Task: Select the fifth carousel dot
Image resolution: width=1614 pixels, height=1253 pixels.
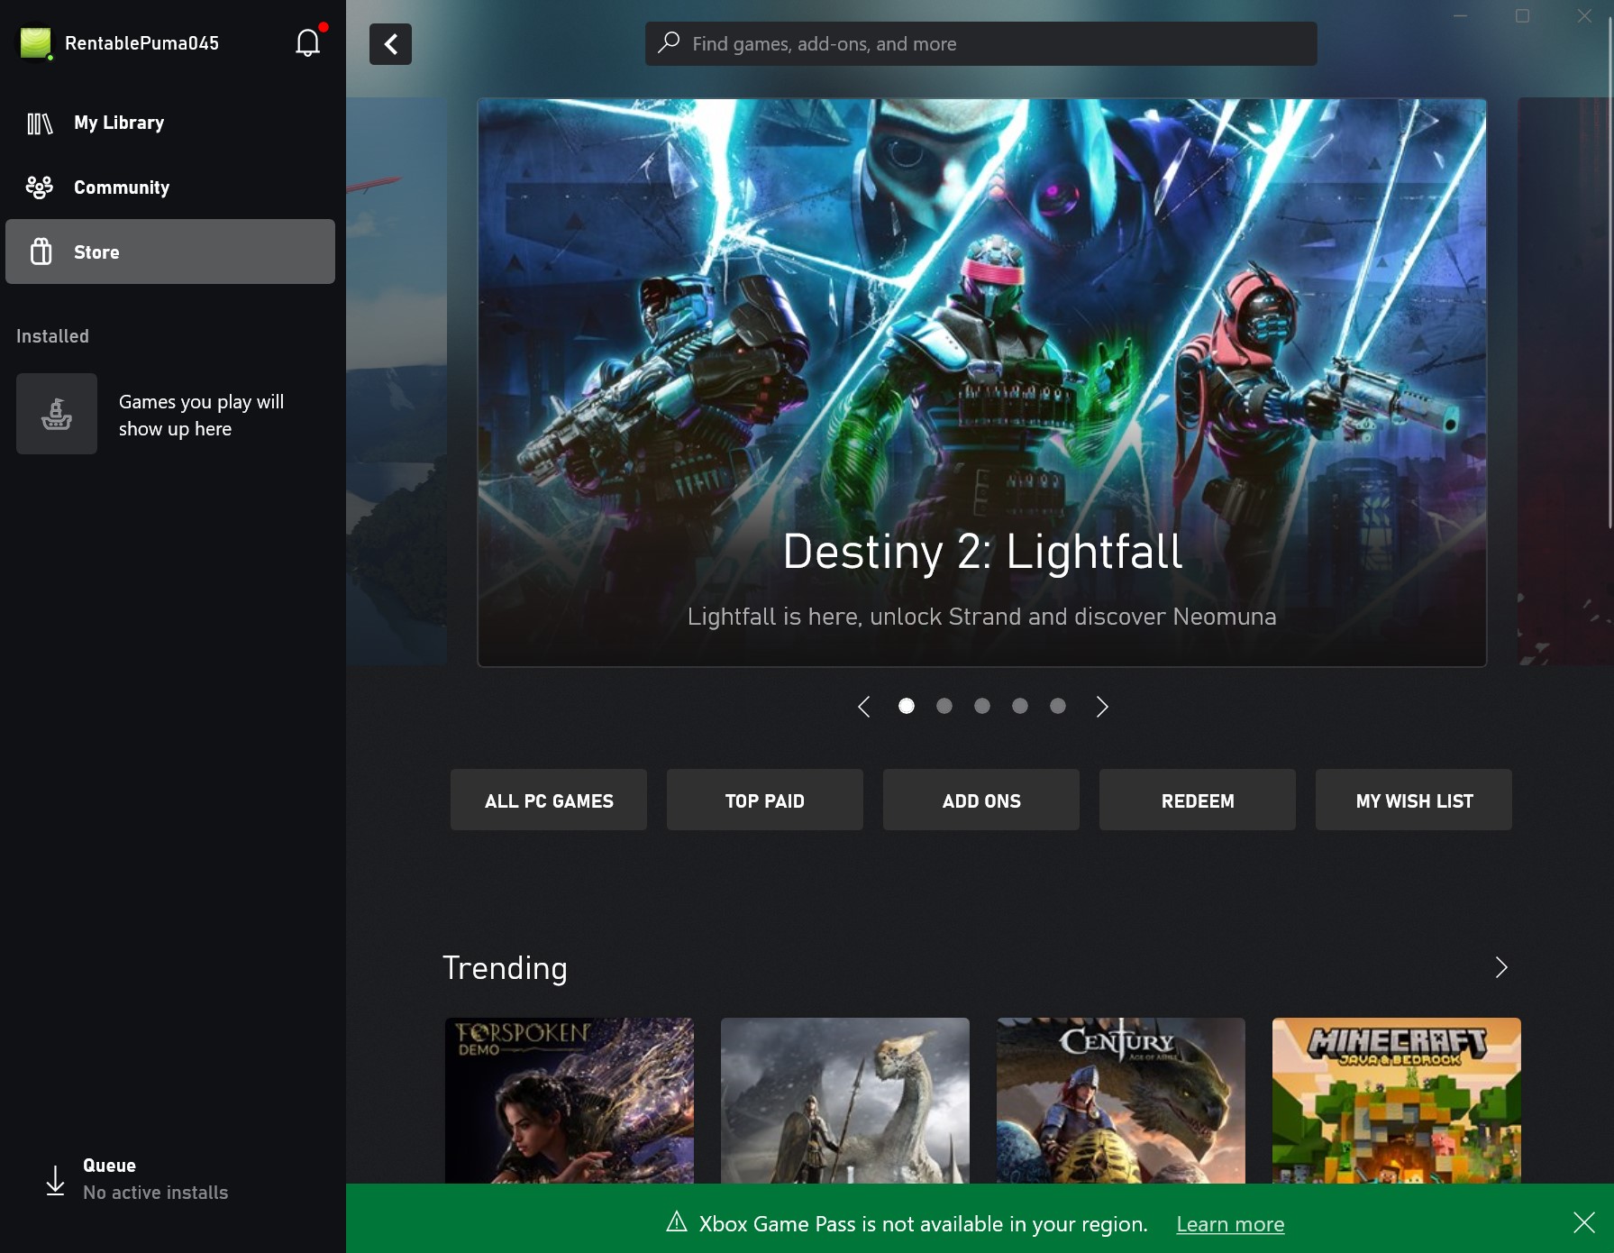Action: [1058, 706]
